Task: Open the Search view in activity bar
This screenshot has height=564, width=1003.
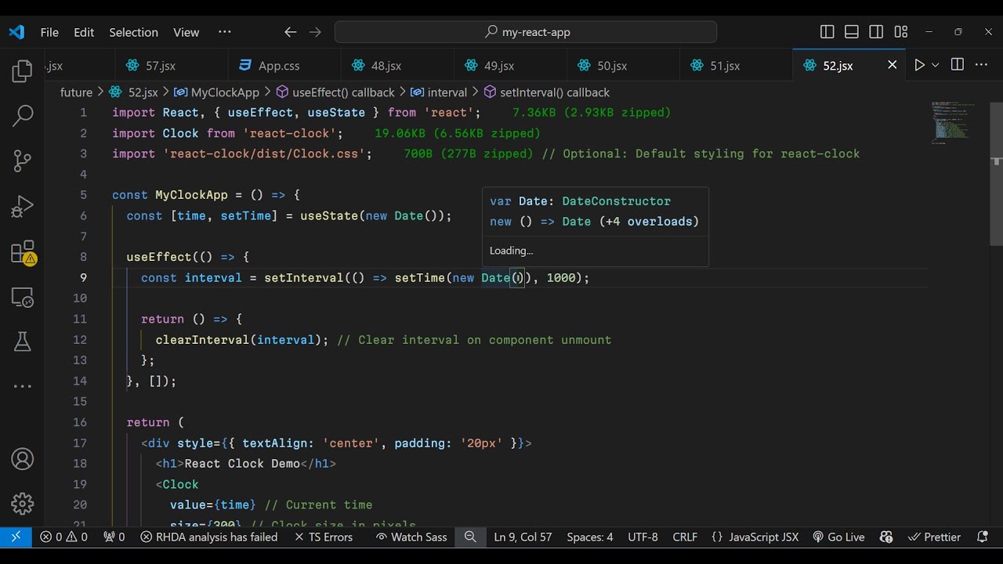Action: [x=22, y=116]
